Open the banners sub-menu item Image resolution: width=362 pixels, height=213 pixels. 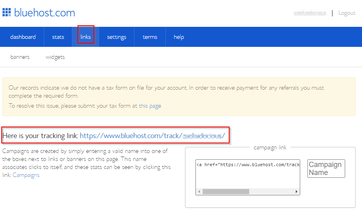(x=20, y=57)
